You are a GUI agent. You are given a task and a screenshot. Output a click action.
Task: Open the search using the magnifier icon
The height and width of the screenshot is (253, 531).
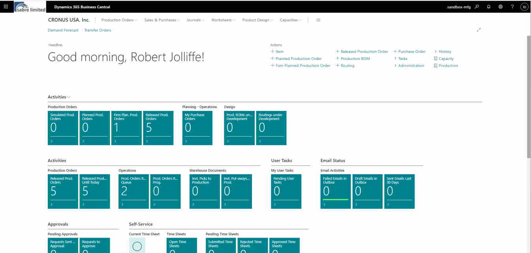pyautogui.click(x=477, y=7)
